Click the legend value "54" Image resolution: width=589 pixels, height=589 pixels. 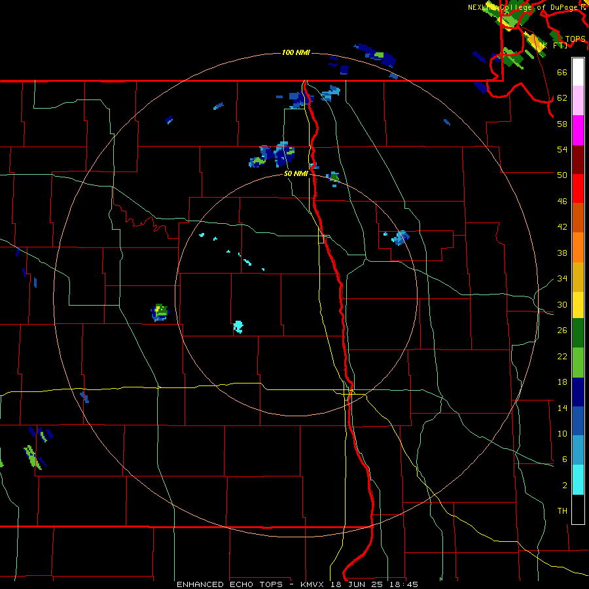[x=562, y=149]
